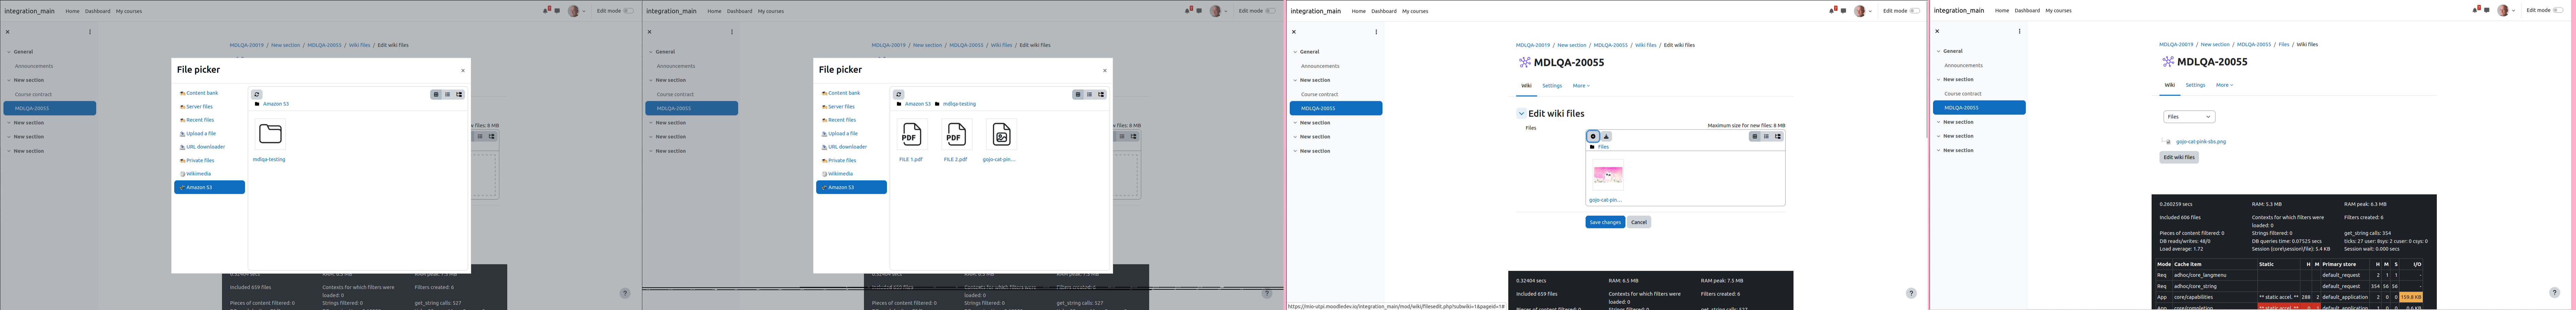Screen dimensions: 2576x310
Task: Close the File picker that lists the PDF files
Action: [x=1105, y=71]
